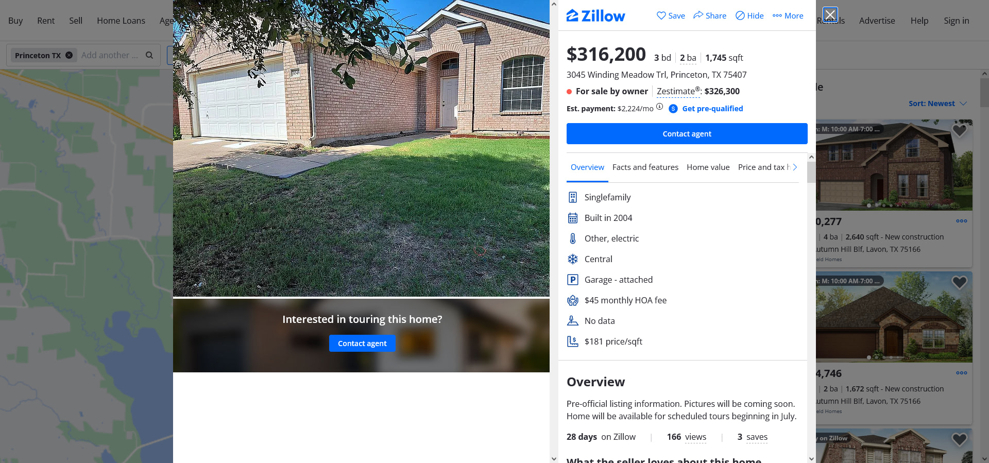Click the dollar pre-qualified icon
Viewport: 989px width, 463px height.
tap(673, 109)
